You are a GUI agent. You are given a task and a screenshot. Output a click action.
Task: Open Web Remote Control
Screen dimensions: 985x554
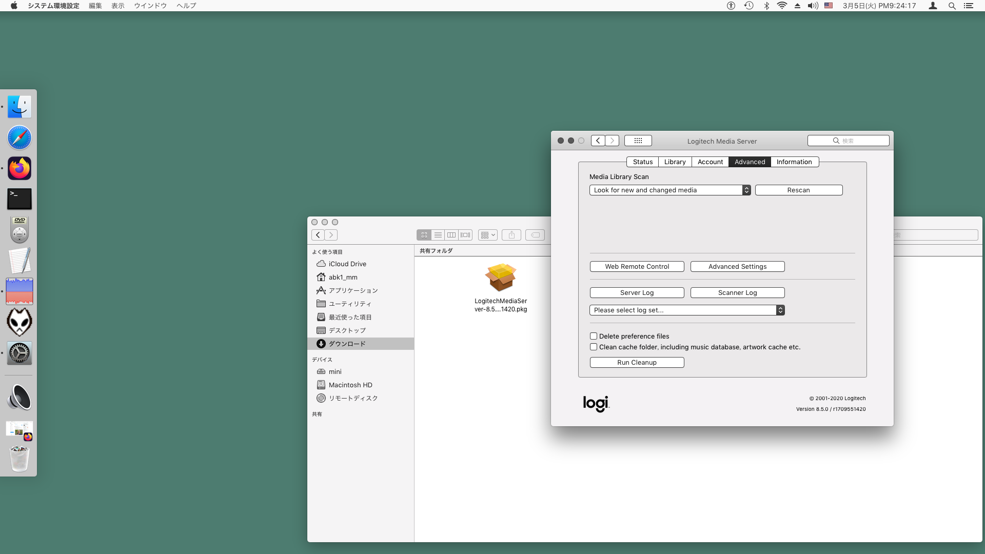tap(637, 266)
